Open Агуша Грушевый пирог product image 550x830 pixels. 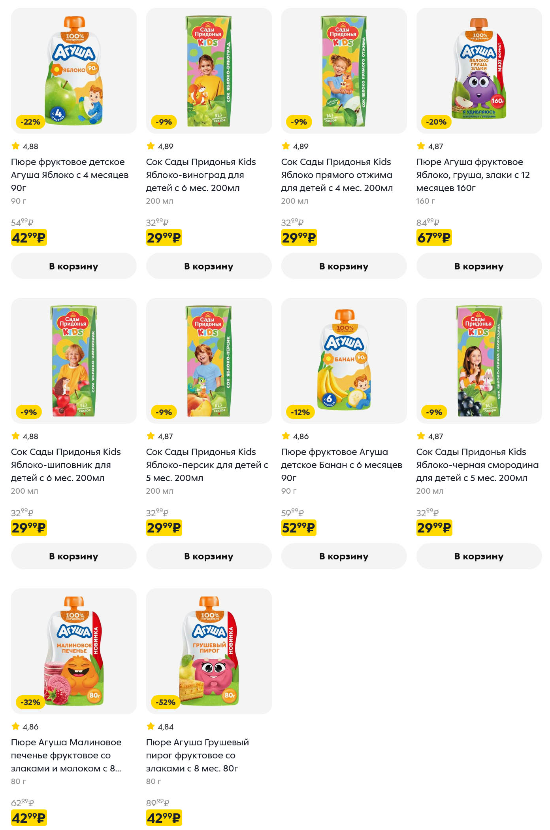209,651
